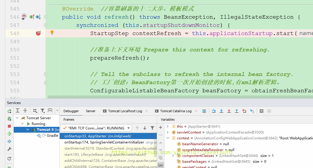Collapse the Tomcat Server tree node

click(x=17, y=118)
